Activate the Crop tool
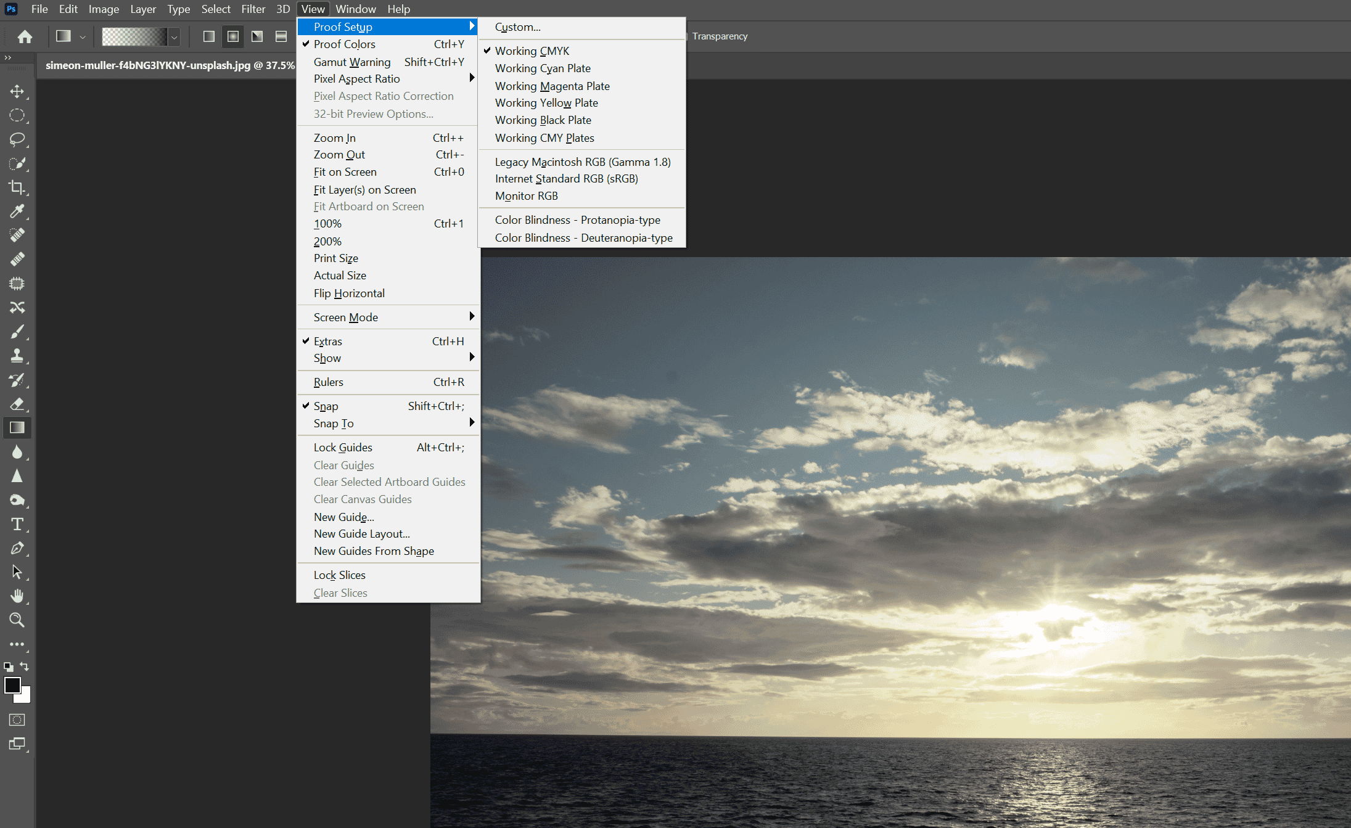 tap(18, 188)
